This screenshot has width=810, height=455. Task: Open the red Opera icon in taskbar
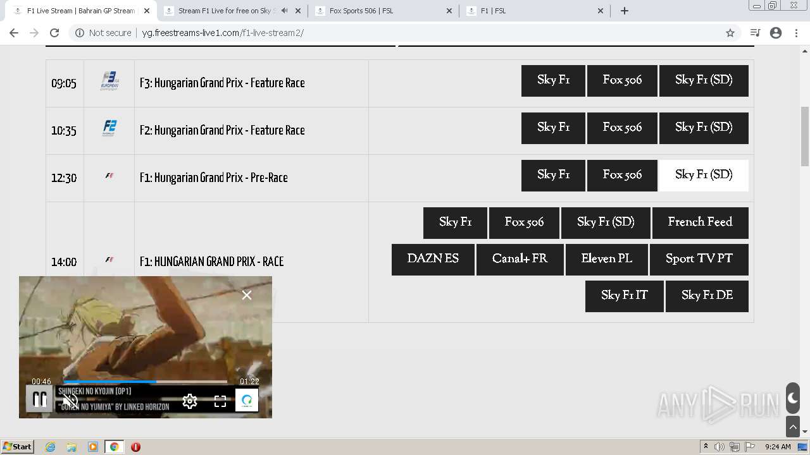pos(135,447)
